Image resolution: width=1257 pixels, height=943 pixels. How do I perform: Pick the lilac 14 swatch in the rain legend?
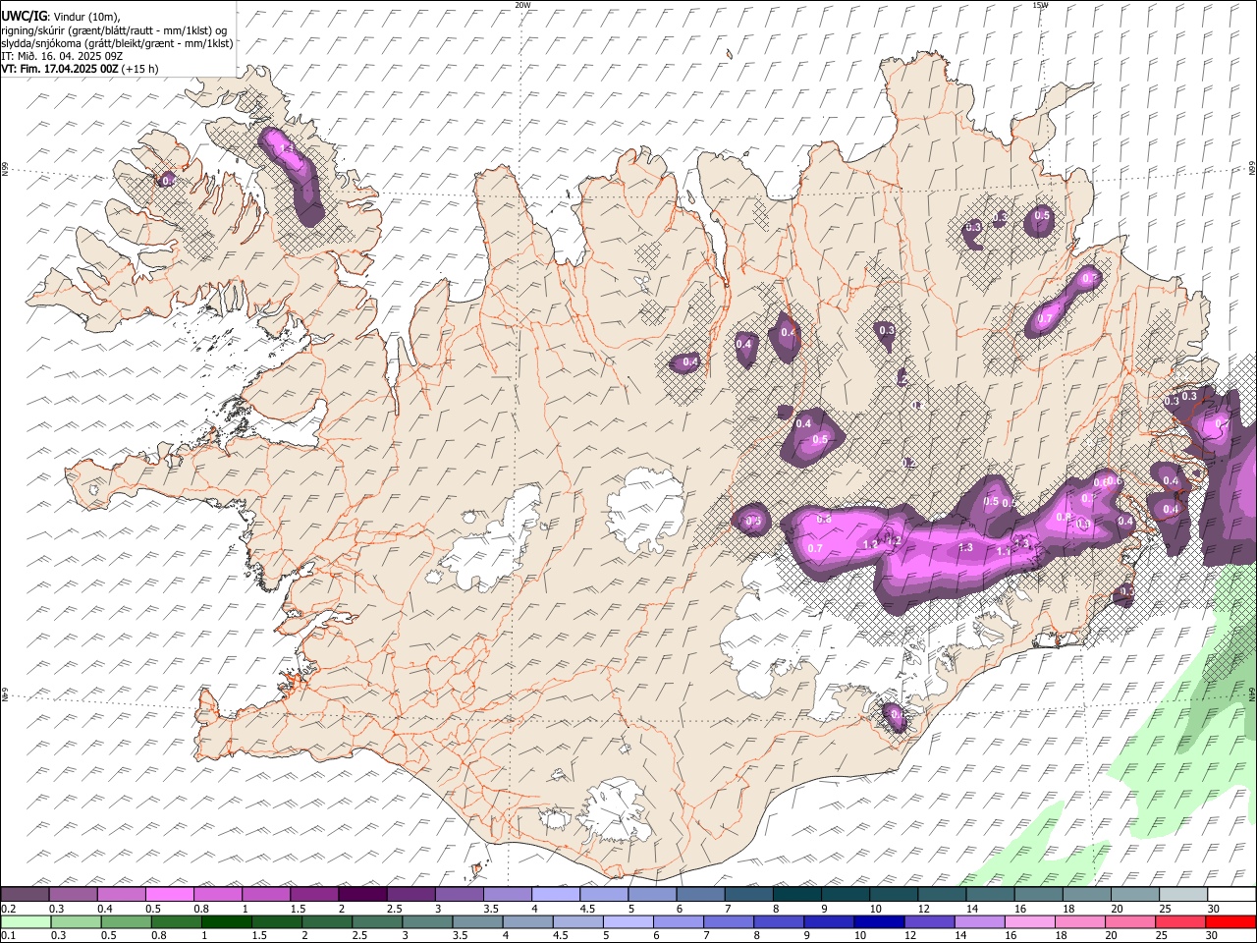979,921
